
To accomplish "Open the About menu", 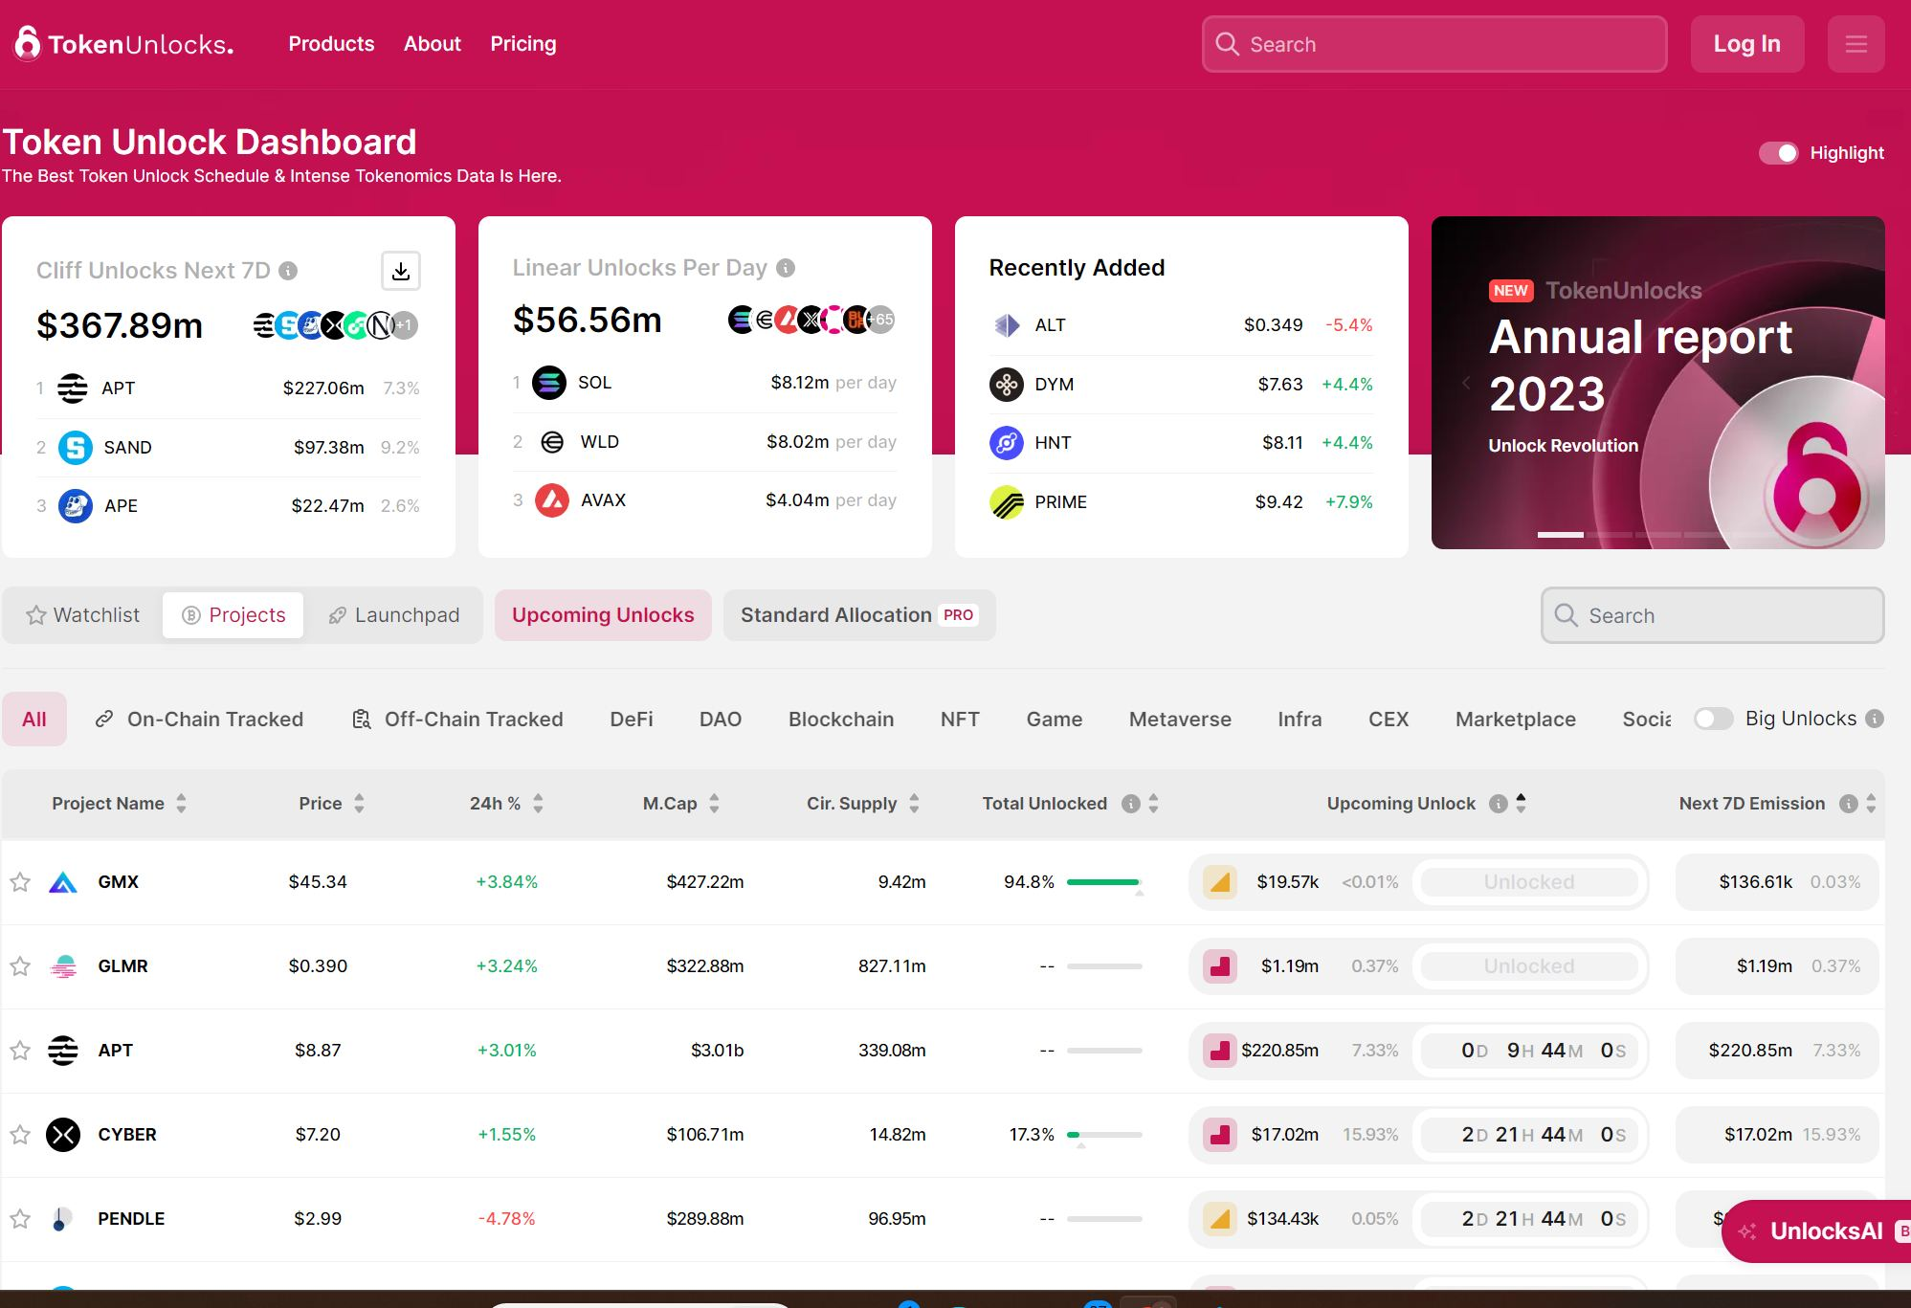I will click(433, 44).
